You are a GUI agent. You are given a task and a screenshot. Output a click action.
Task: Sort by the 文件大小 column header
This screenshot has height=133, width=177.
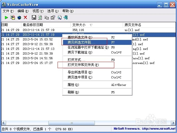tap(97, 25)
